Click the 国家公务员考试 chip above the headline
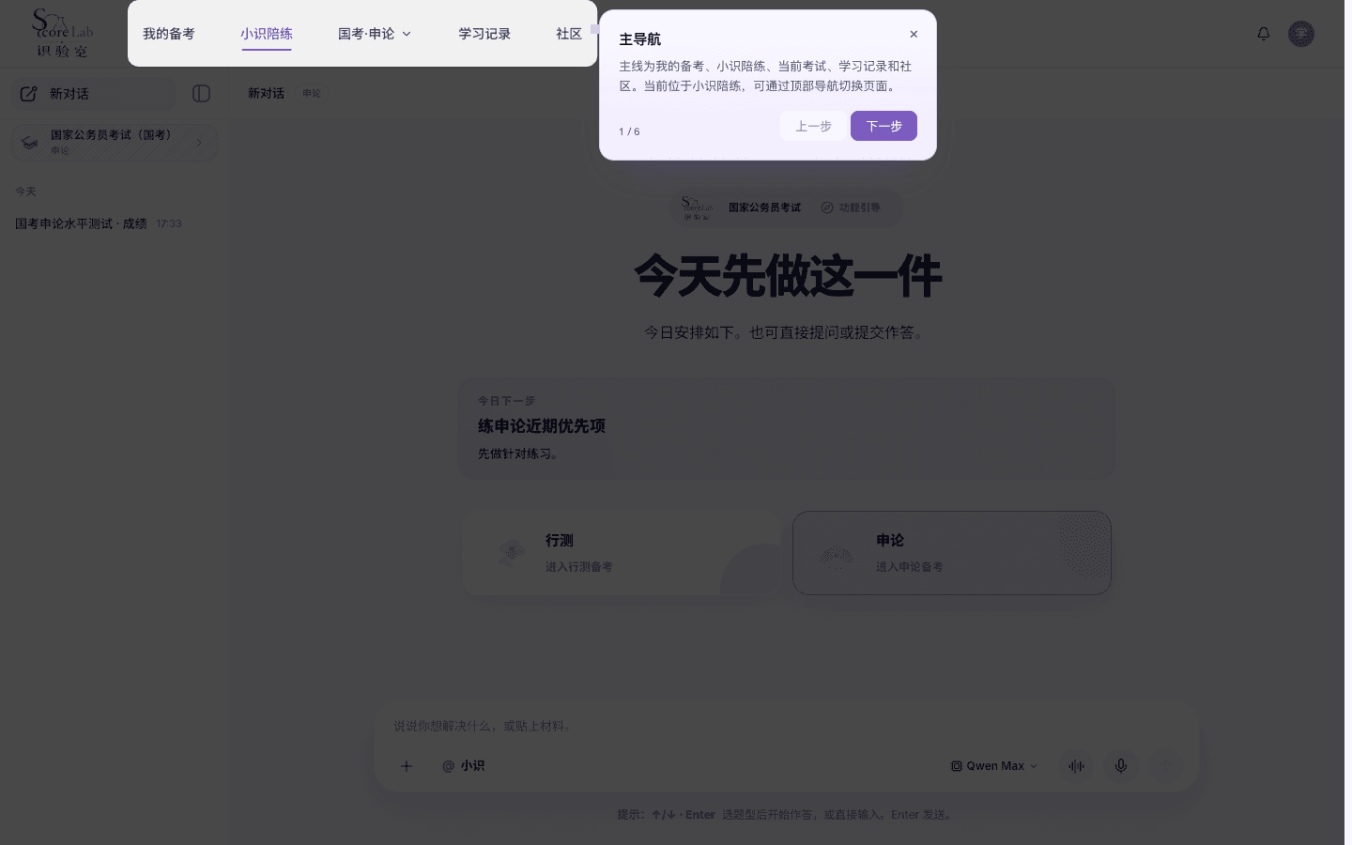The height and width of the screenshot is (845, 1352). [x=764, y=207]
